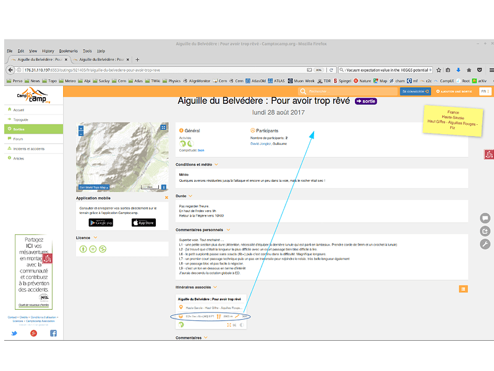Click the Rechercher search field
Screen dimensions: 494x371
click(x=348, y=92)
